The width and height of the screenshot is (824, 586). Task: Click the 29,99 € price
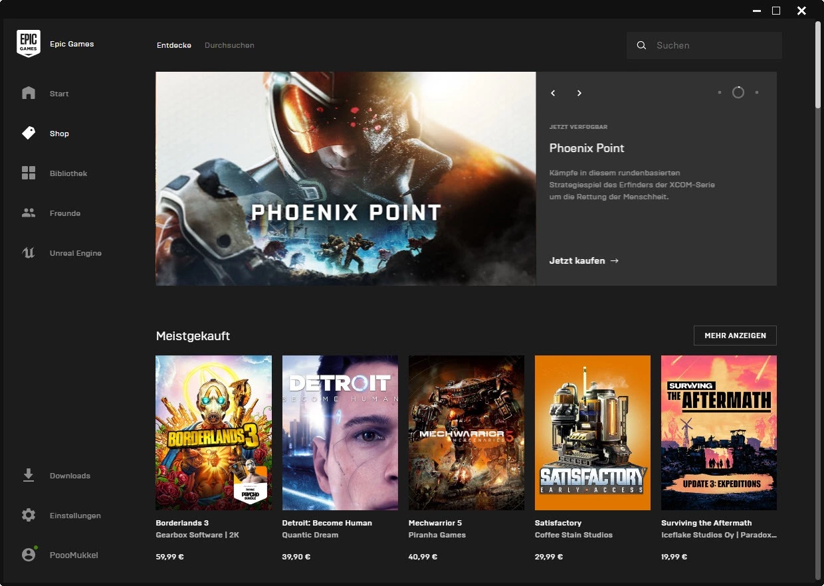[x=549, y=557]
